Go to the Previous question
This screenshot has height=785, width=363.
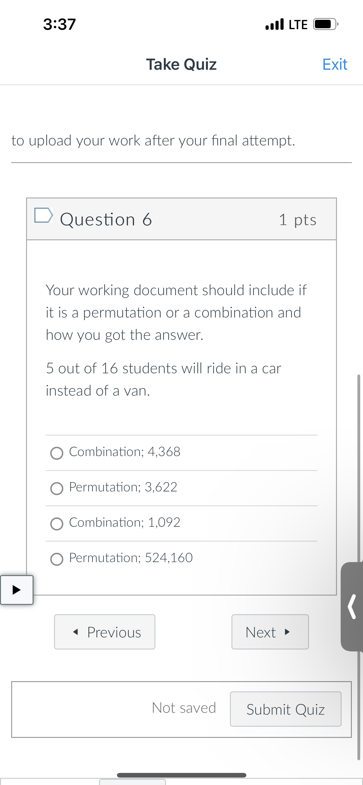[x=105, y=632]
